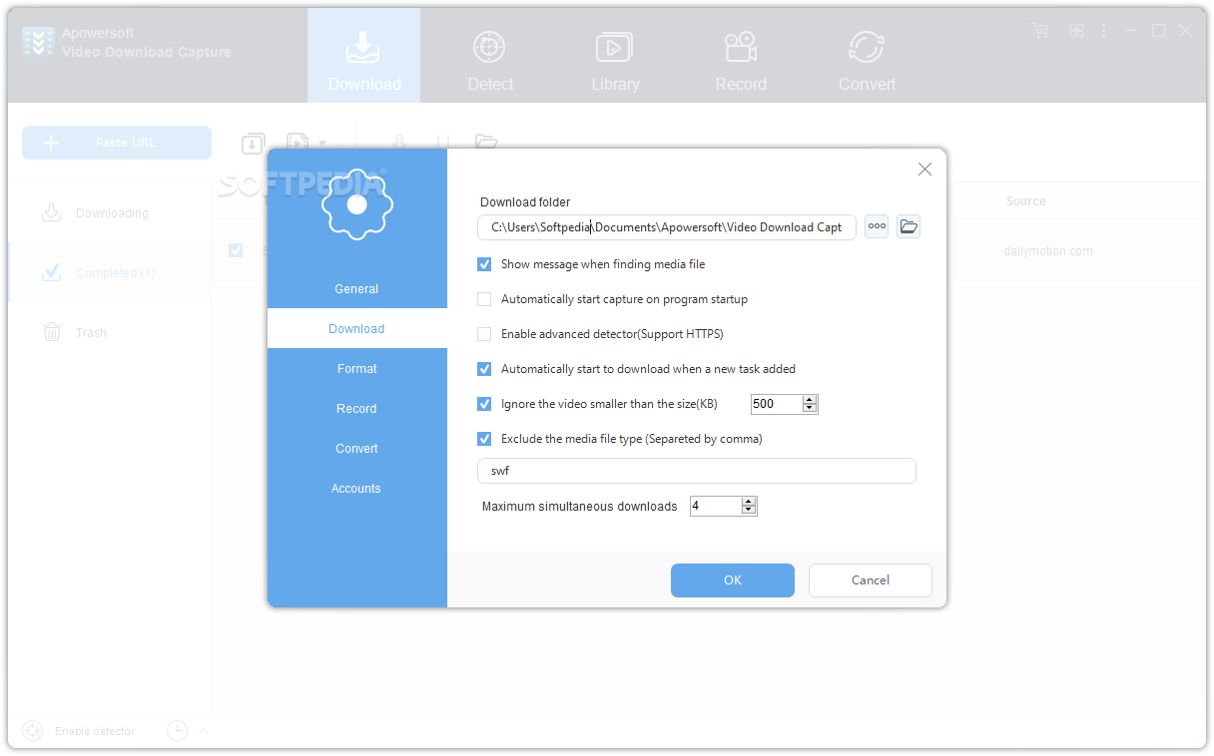Expand the up-arrow next to the clock icon

tap(204, 731)
